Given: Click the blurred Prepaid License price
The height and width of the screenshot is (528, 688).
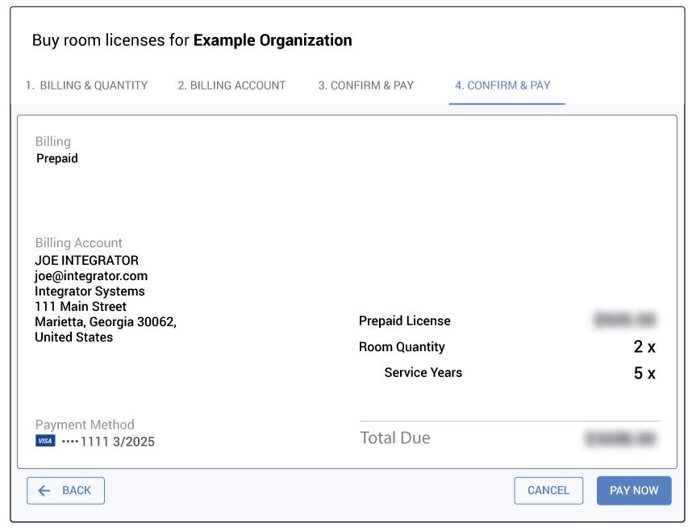Looking at the screenshot, I should point(624,321).
